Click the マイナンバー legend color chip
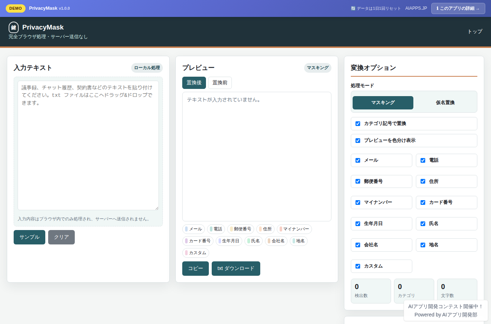The image size is (491, 324). point(294,229)
